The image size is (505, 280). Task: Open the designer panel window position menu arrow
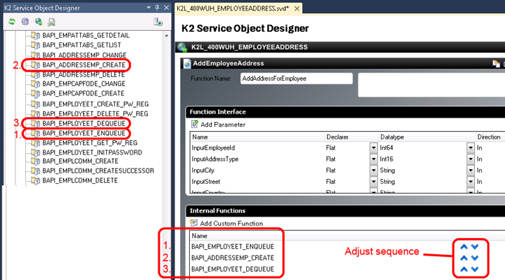147,8
